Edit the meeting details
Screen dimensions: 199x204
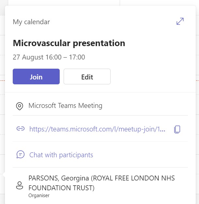(87, 76)
